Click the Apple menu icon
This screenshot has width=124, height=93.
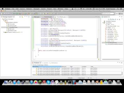[3, 9]
